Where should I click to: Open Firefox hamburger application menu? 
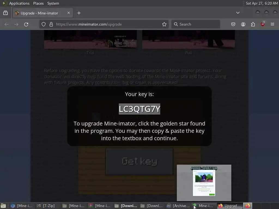(272, 24)
